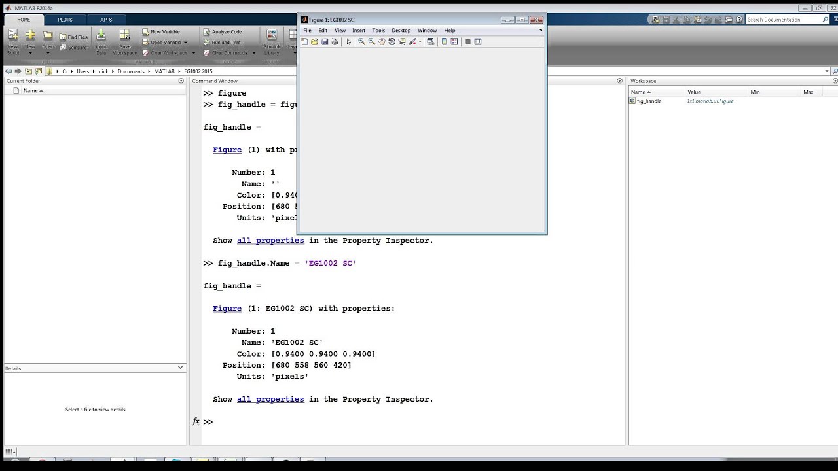Select the Zoom In tool in Figure toolbar
The image size is (838, 471).
click(x=361, y=42)
